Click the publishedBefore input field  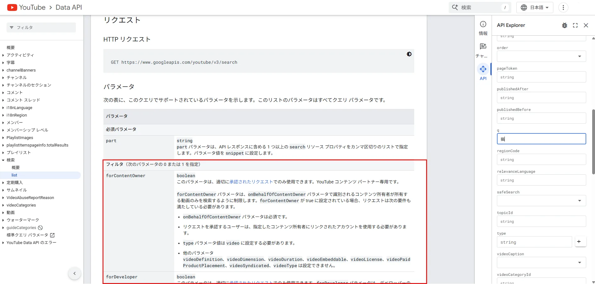[x=541, y=118]
